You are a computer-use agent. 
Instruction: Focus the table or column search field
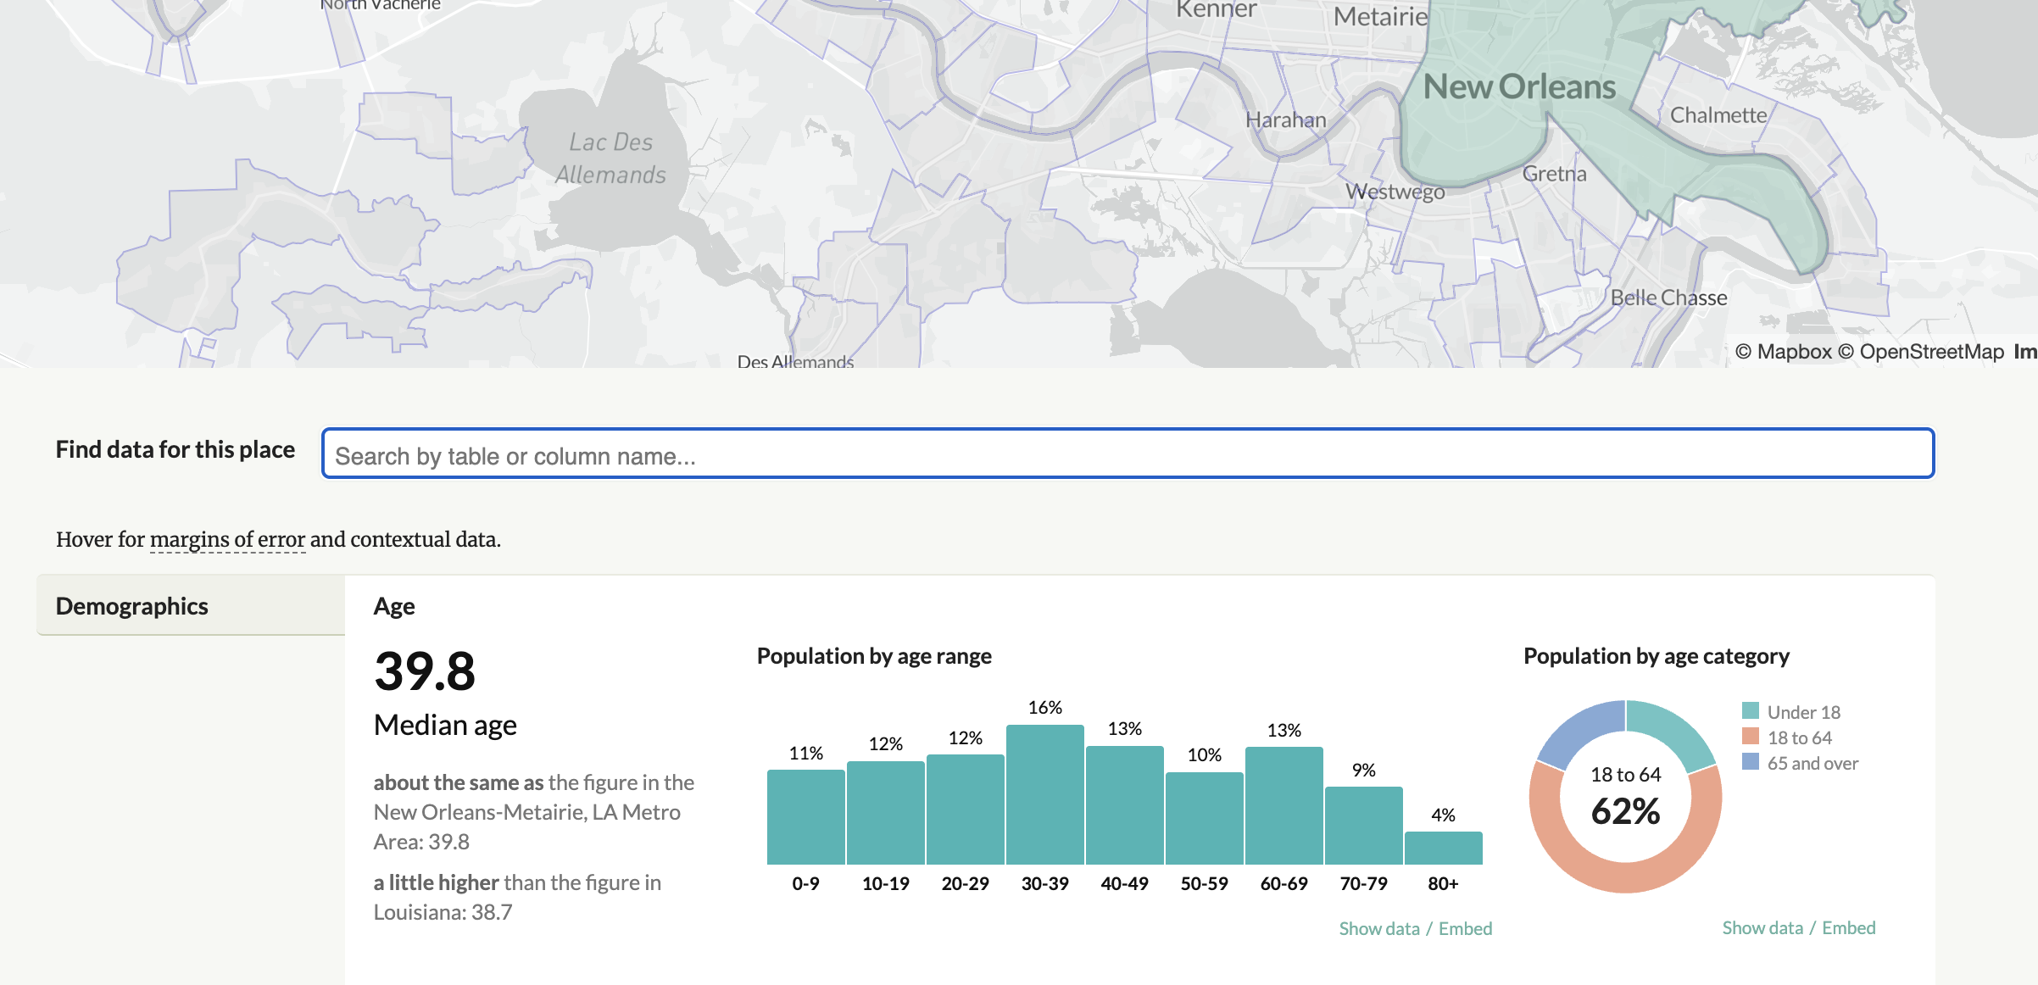pyautogui.click(x=1128, y=454)
